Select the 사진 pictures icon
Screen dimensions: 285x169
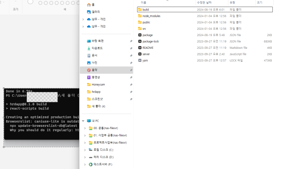[x=89, y=63]
